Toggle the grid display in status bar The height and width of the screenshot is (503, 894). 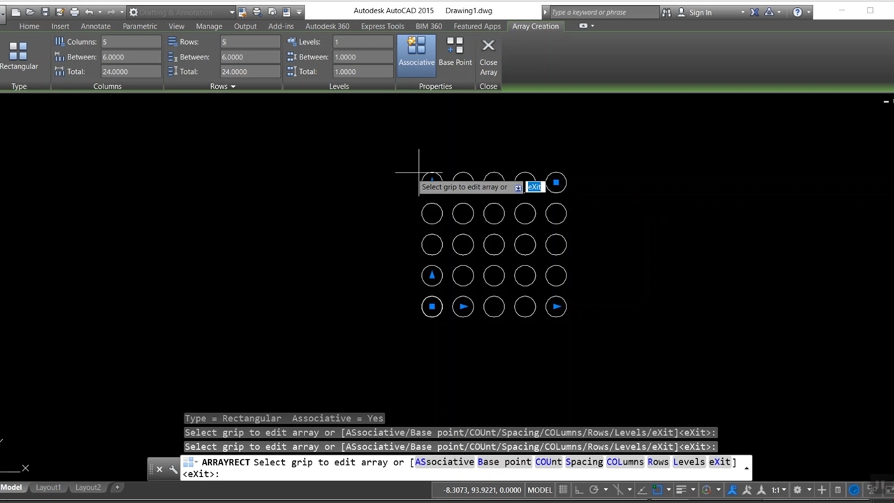pyautogui.click(x=563, y=490)
